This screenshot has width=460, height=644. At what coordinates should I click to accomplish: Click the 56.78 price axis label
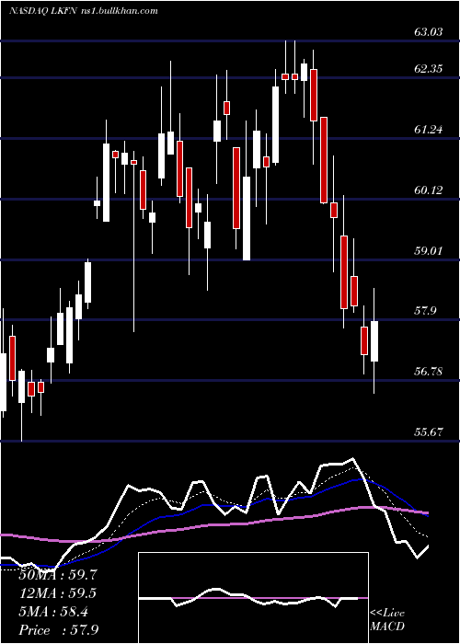tap(429, 372)
